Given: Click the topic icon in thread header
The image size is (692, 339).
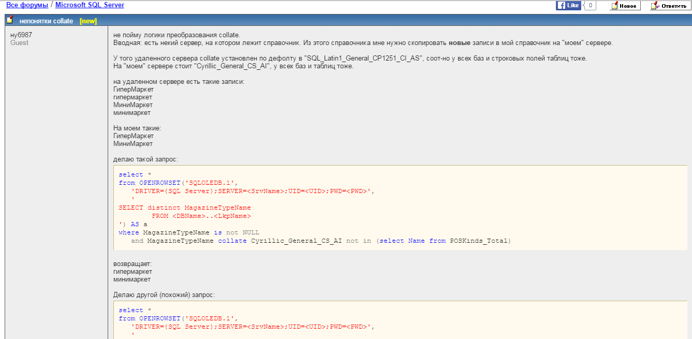Looking at the screenshot, I should coord(10,20).
